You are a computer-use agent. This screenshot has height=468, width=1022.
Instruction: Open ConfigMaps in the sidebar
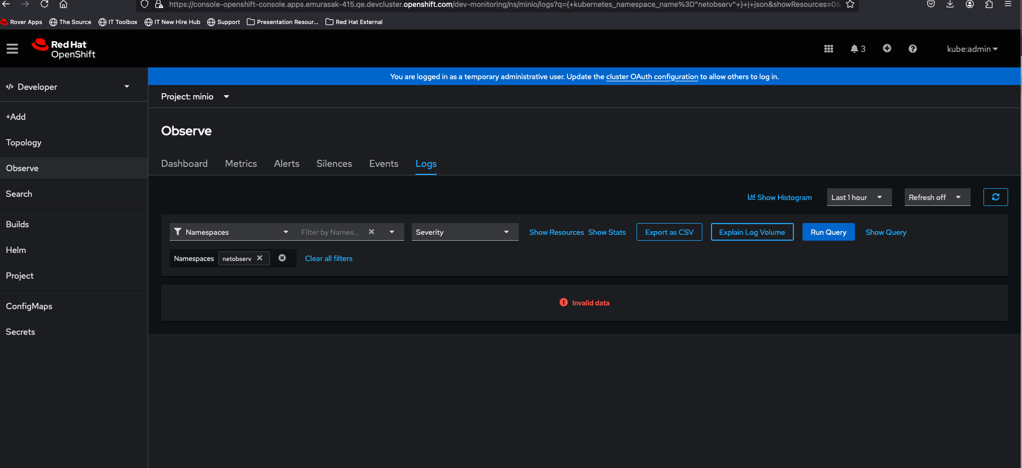(x=74, y=306)
